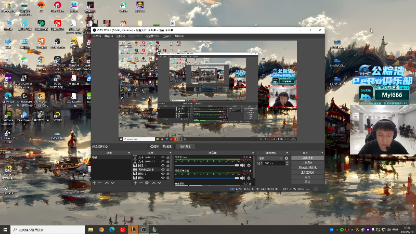Open source properties gear in the Sources toolbar

[x=147, y=183]
